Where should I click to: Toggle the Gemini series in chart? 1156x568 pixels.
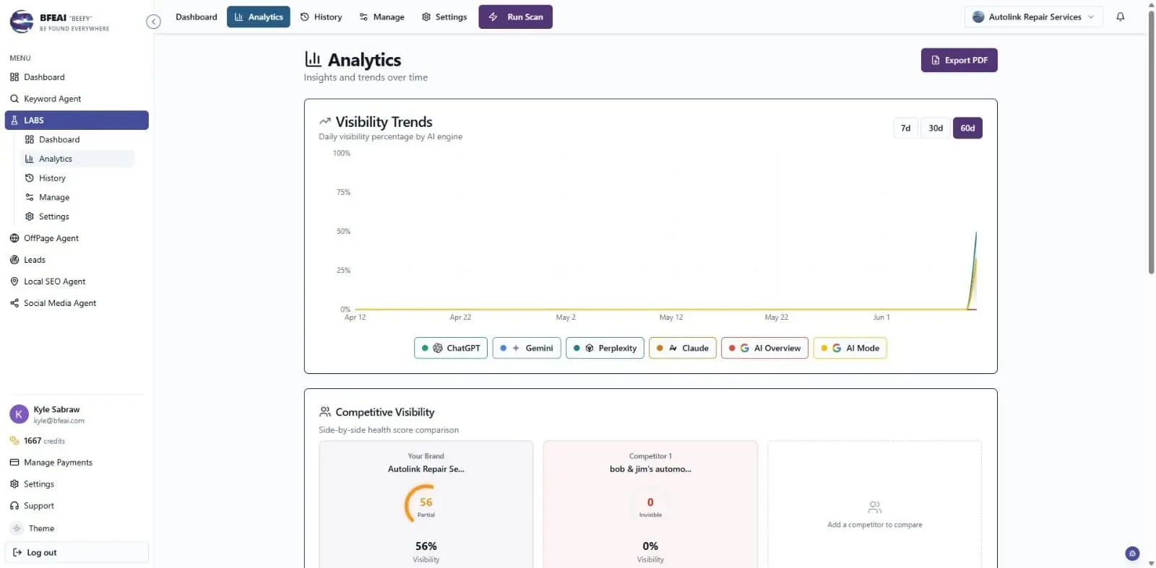pyautogui.click(x=527, y=348)
